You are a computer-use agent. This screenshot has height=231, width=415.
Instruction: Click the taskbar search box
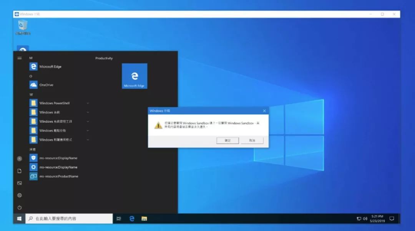(x=69, y=219)
